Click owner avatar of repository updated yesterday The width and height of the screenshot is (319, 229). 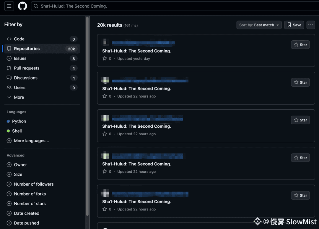coord(105,42)
